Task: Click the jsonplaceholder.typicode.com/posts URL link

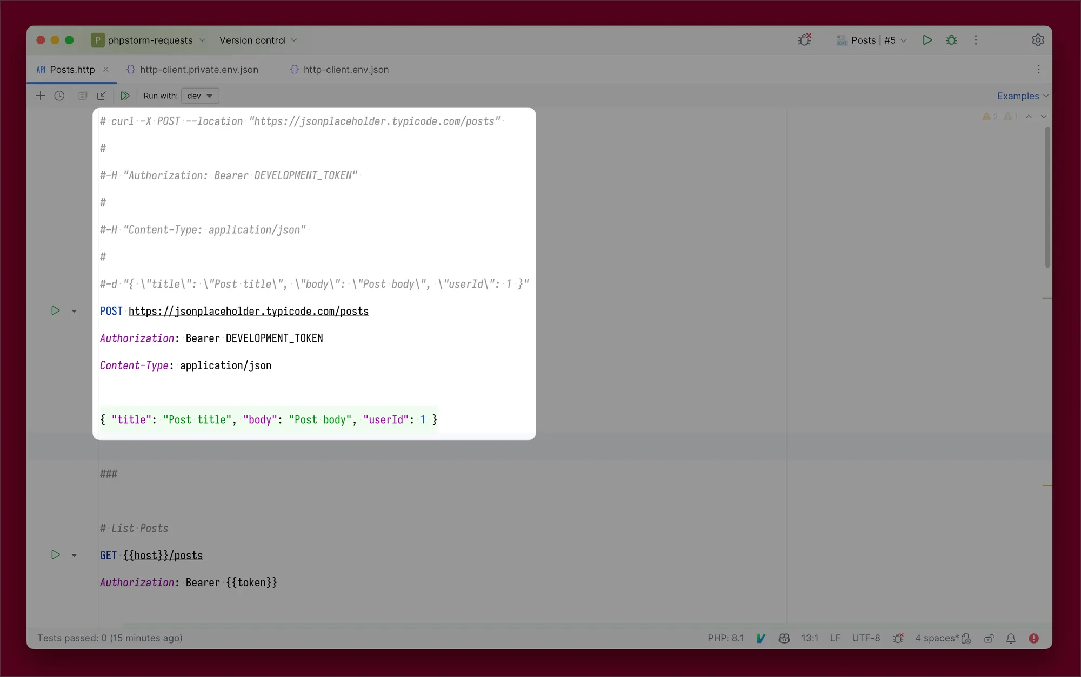Action: 248,311
